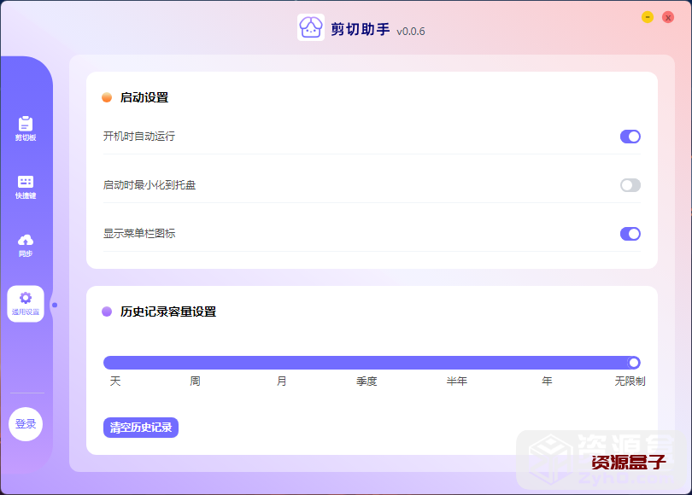Click the 登录 login button
Image resolution: width=692 pixels, height=495 pixels.
[x=26, y=424]
